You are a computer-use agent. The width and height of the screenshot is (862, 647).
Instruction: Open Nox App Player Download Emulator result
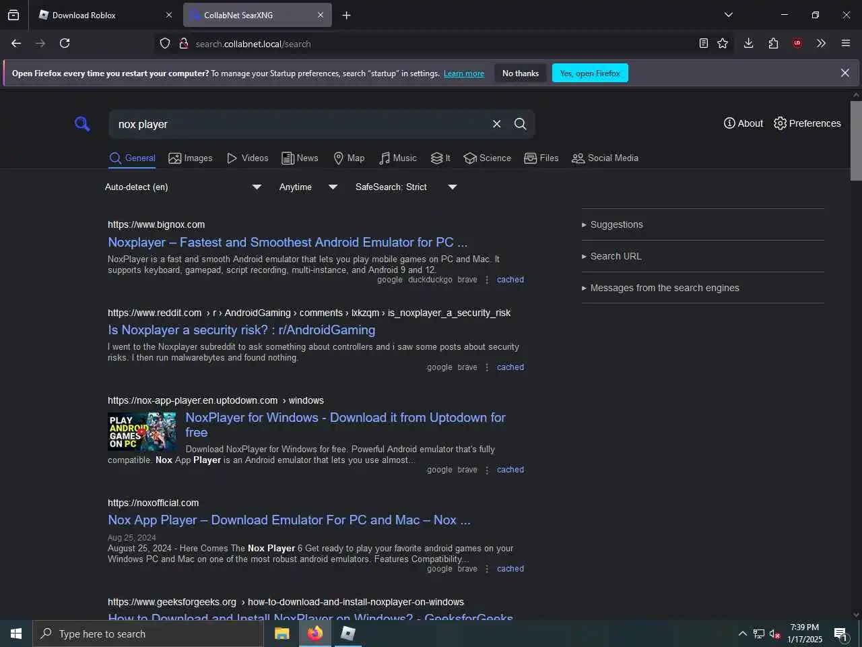pos(289,520)
